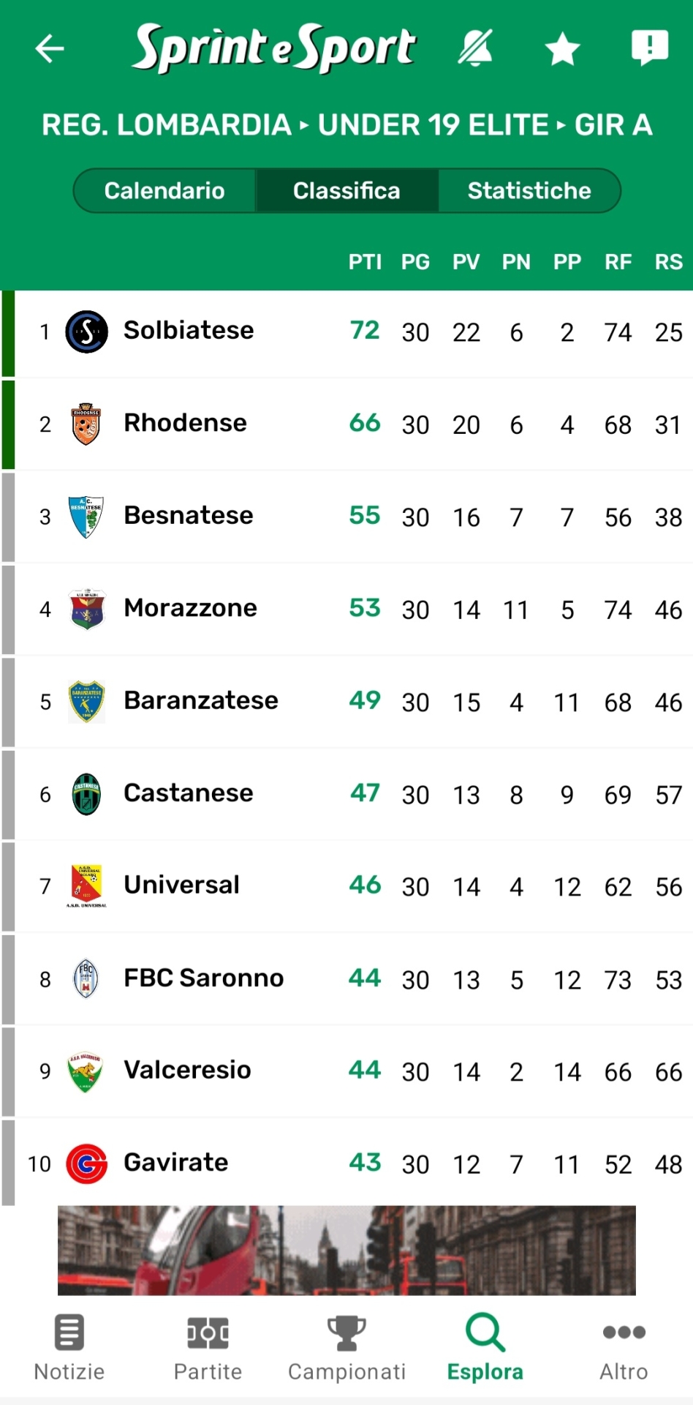Tap the PTI column header
This screenshot has height=1405, width=693.
[365, 262]
